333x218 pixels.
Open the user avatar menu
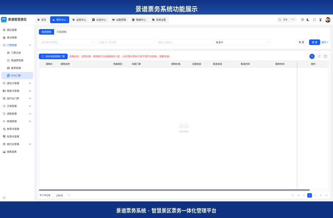click(x=328, y=20)
